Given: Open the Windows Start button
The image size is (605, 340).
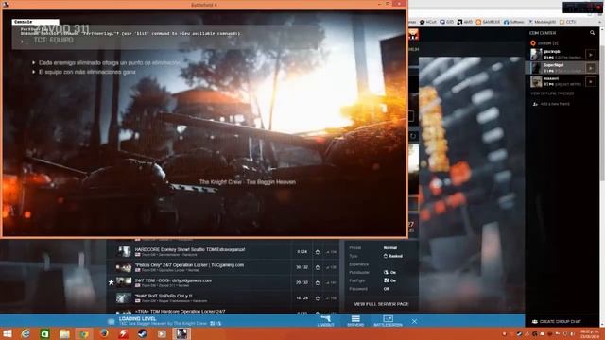Looking at the screenshot, I should pyautogui.click(x=8, y=333).
